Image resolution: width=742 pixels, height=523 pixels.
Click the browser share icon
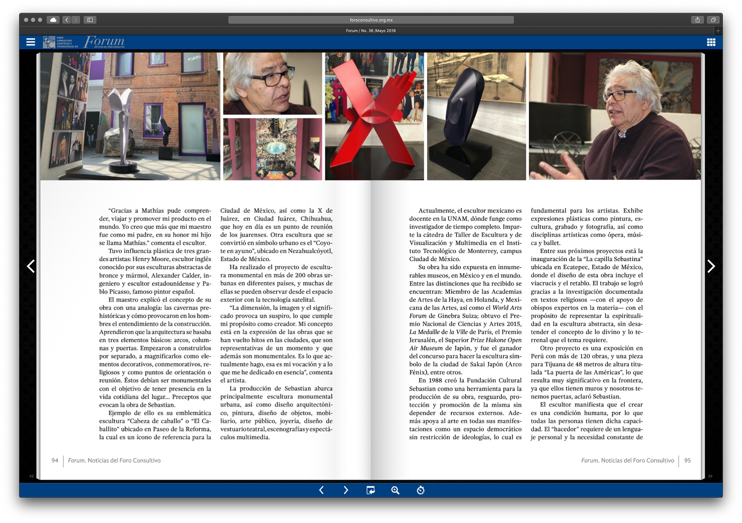697,20
